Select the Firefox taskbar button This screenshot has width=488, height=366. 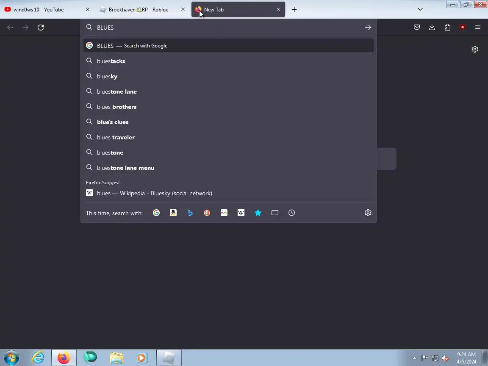coord(64,358)
